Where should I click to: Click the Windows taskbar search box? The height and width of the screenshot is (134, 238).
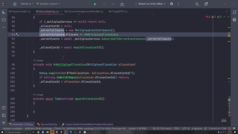click(18, 132)
